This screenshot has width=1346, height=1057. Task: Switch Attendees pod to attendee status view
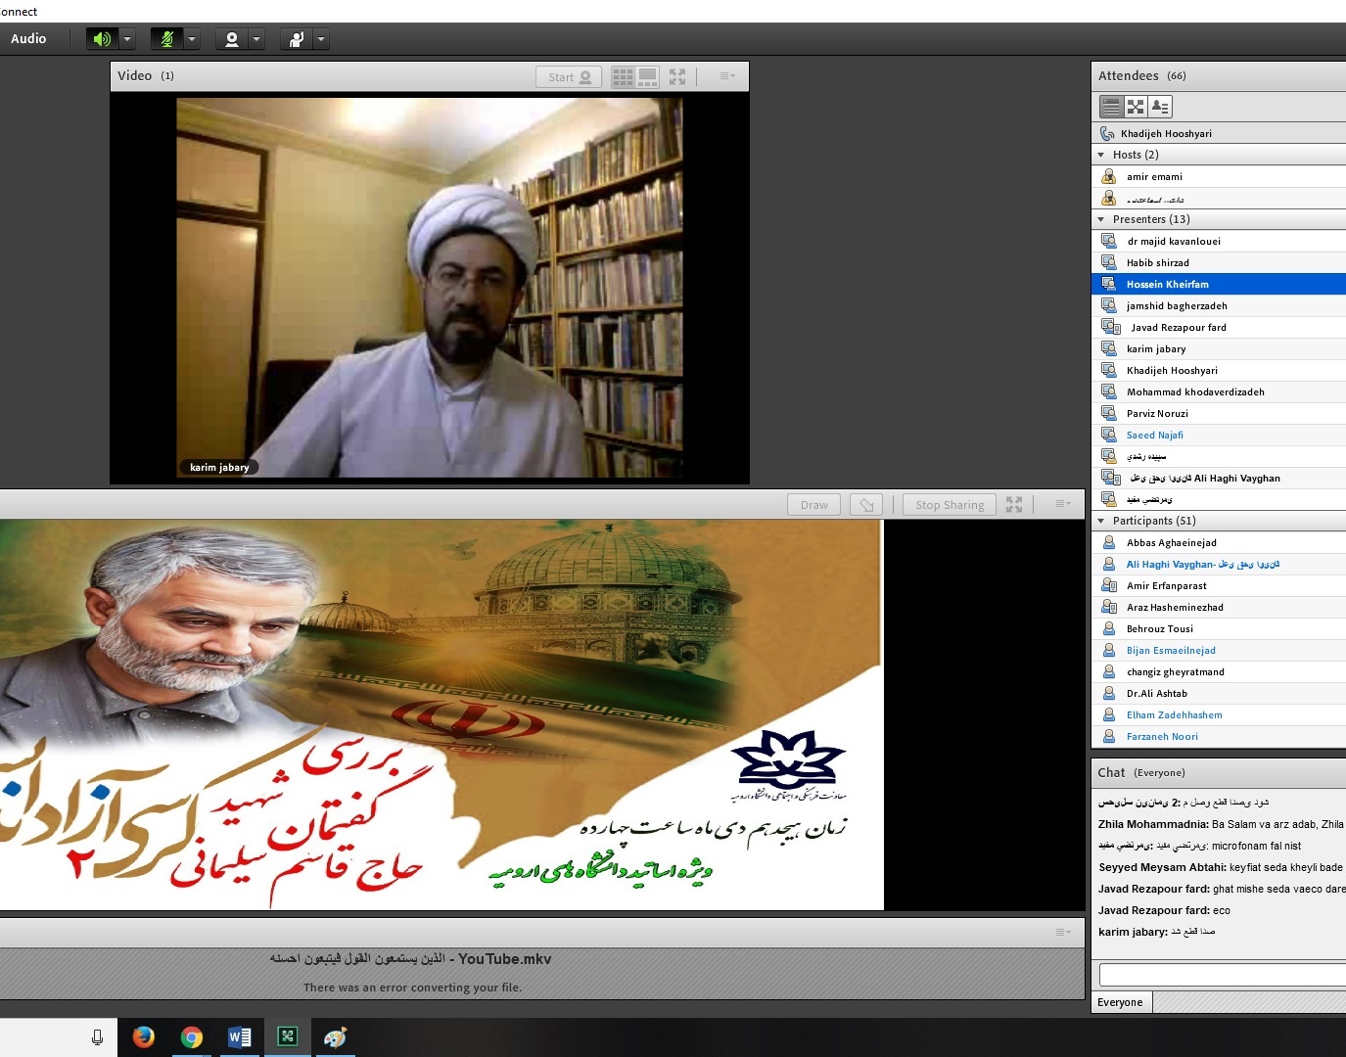(1160, 107)
